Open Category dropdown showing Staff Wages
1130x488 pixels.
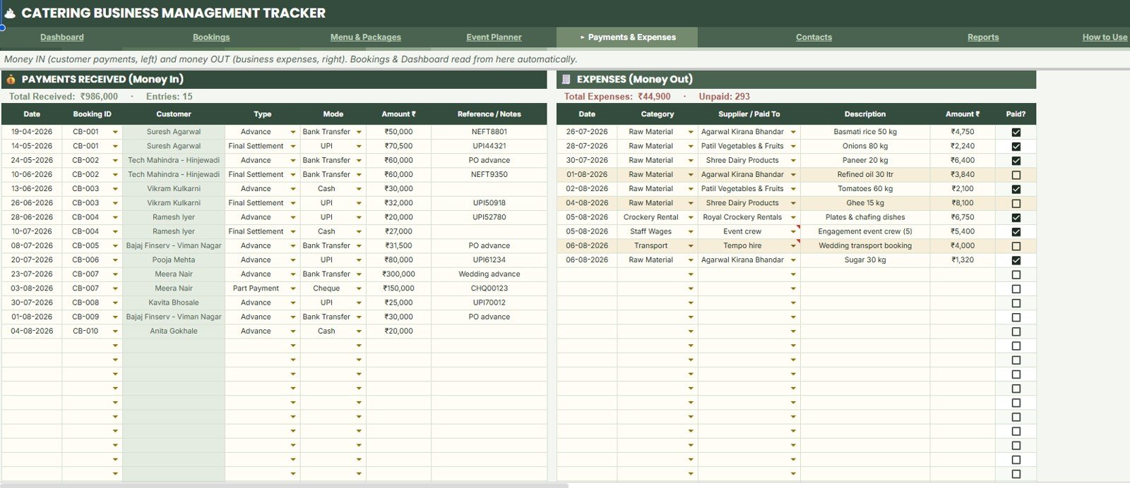691,231
